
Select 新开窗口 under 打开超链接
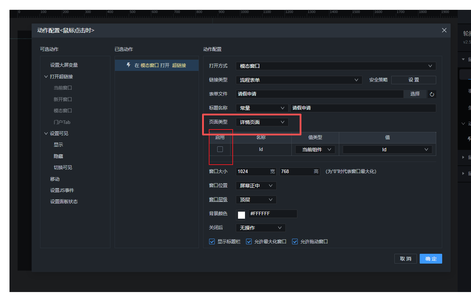click(x=63, y=99)
